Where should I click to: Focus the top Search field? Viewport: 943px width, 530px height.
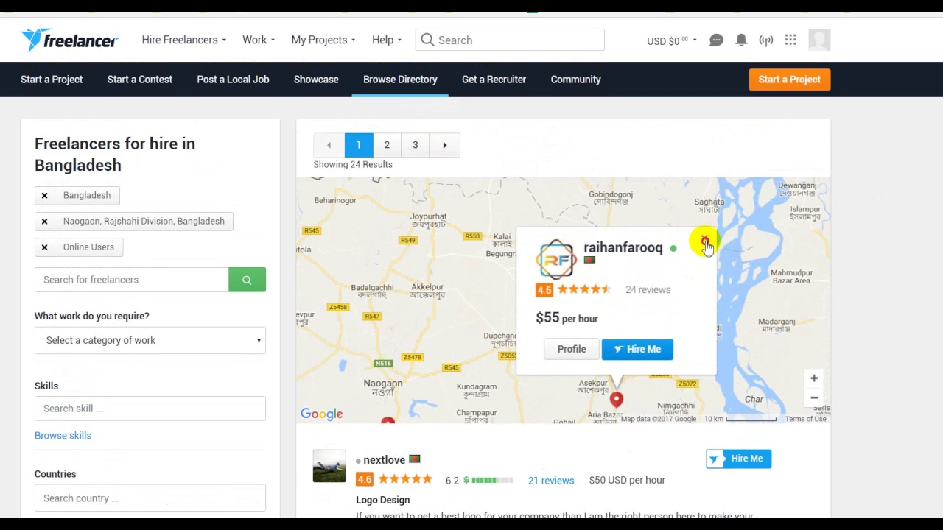[x=510, y=40]
